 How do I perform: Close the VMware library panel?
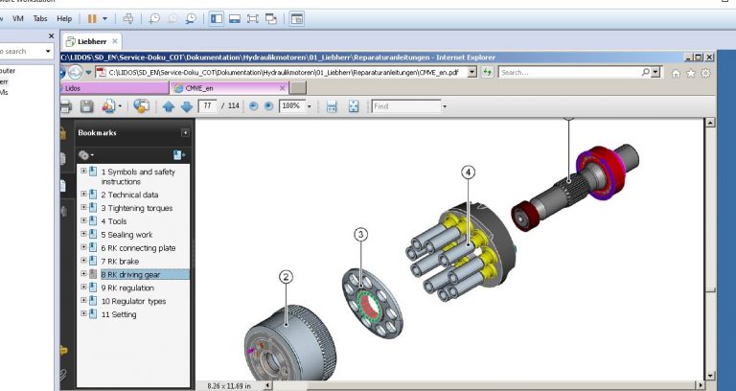pos(51,35)
